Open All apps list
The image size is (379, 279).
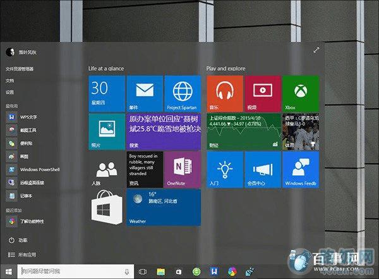tap(22, 255)
